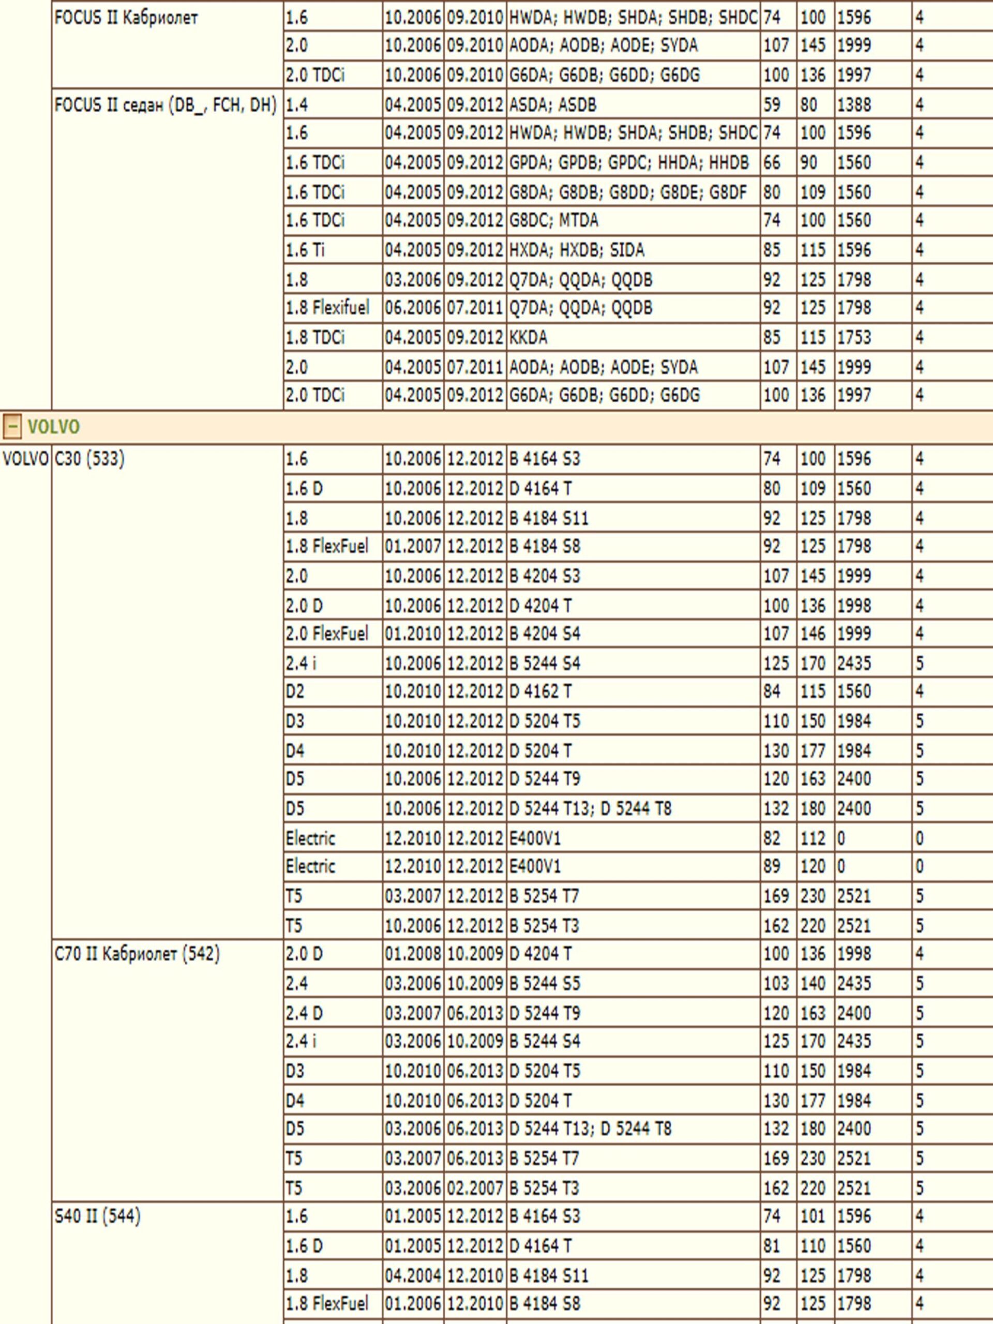The image size is (993, 1324).
Task: Select the HXDA; HXDB; SIDA engine cell
Action: click(577, 250)
